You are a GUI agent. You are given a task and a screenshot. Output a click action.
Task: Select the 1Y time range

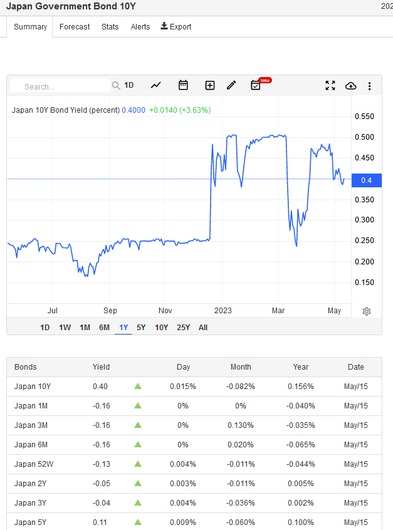click(x=123, y=328)
